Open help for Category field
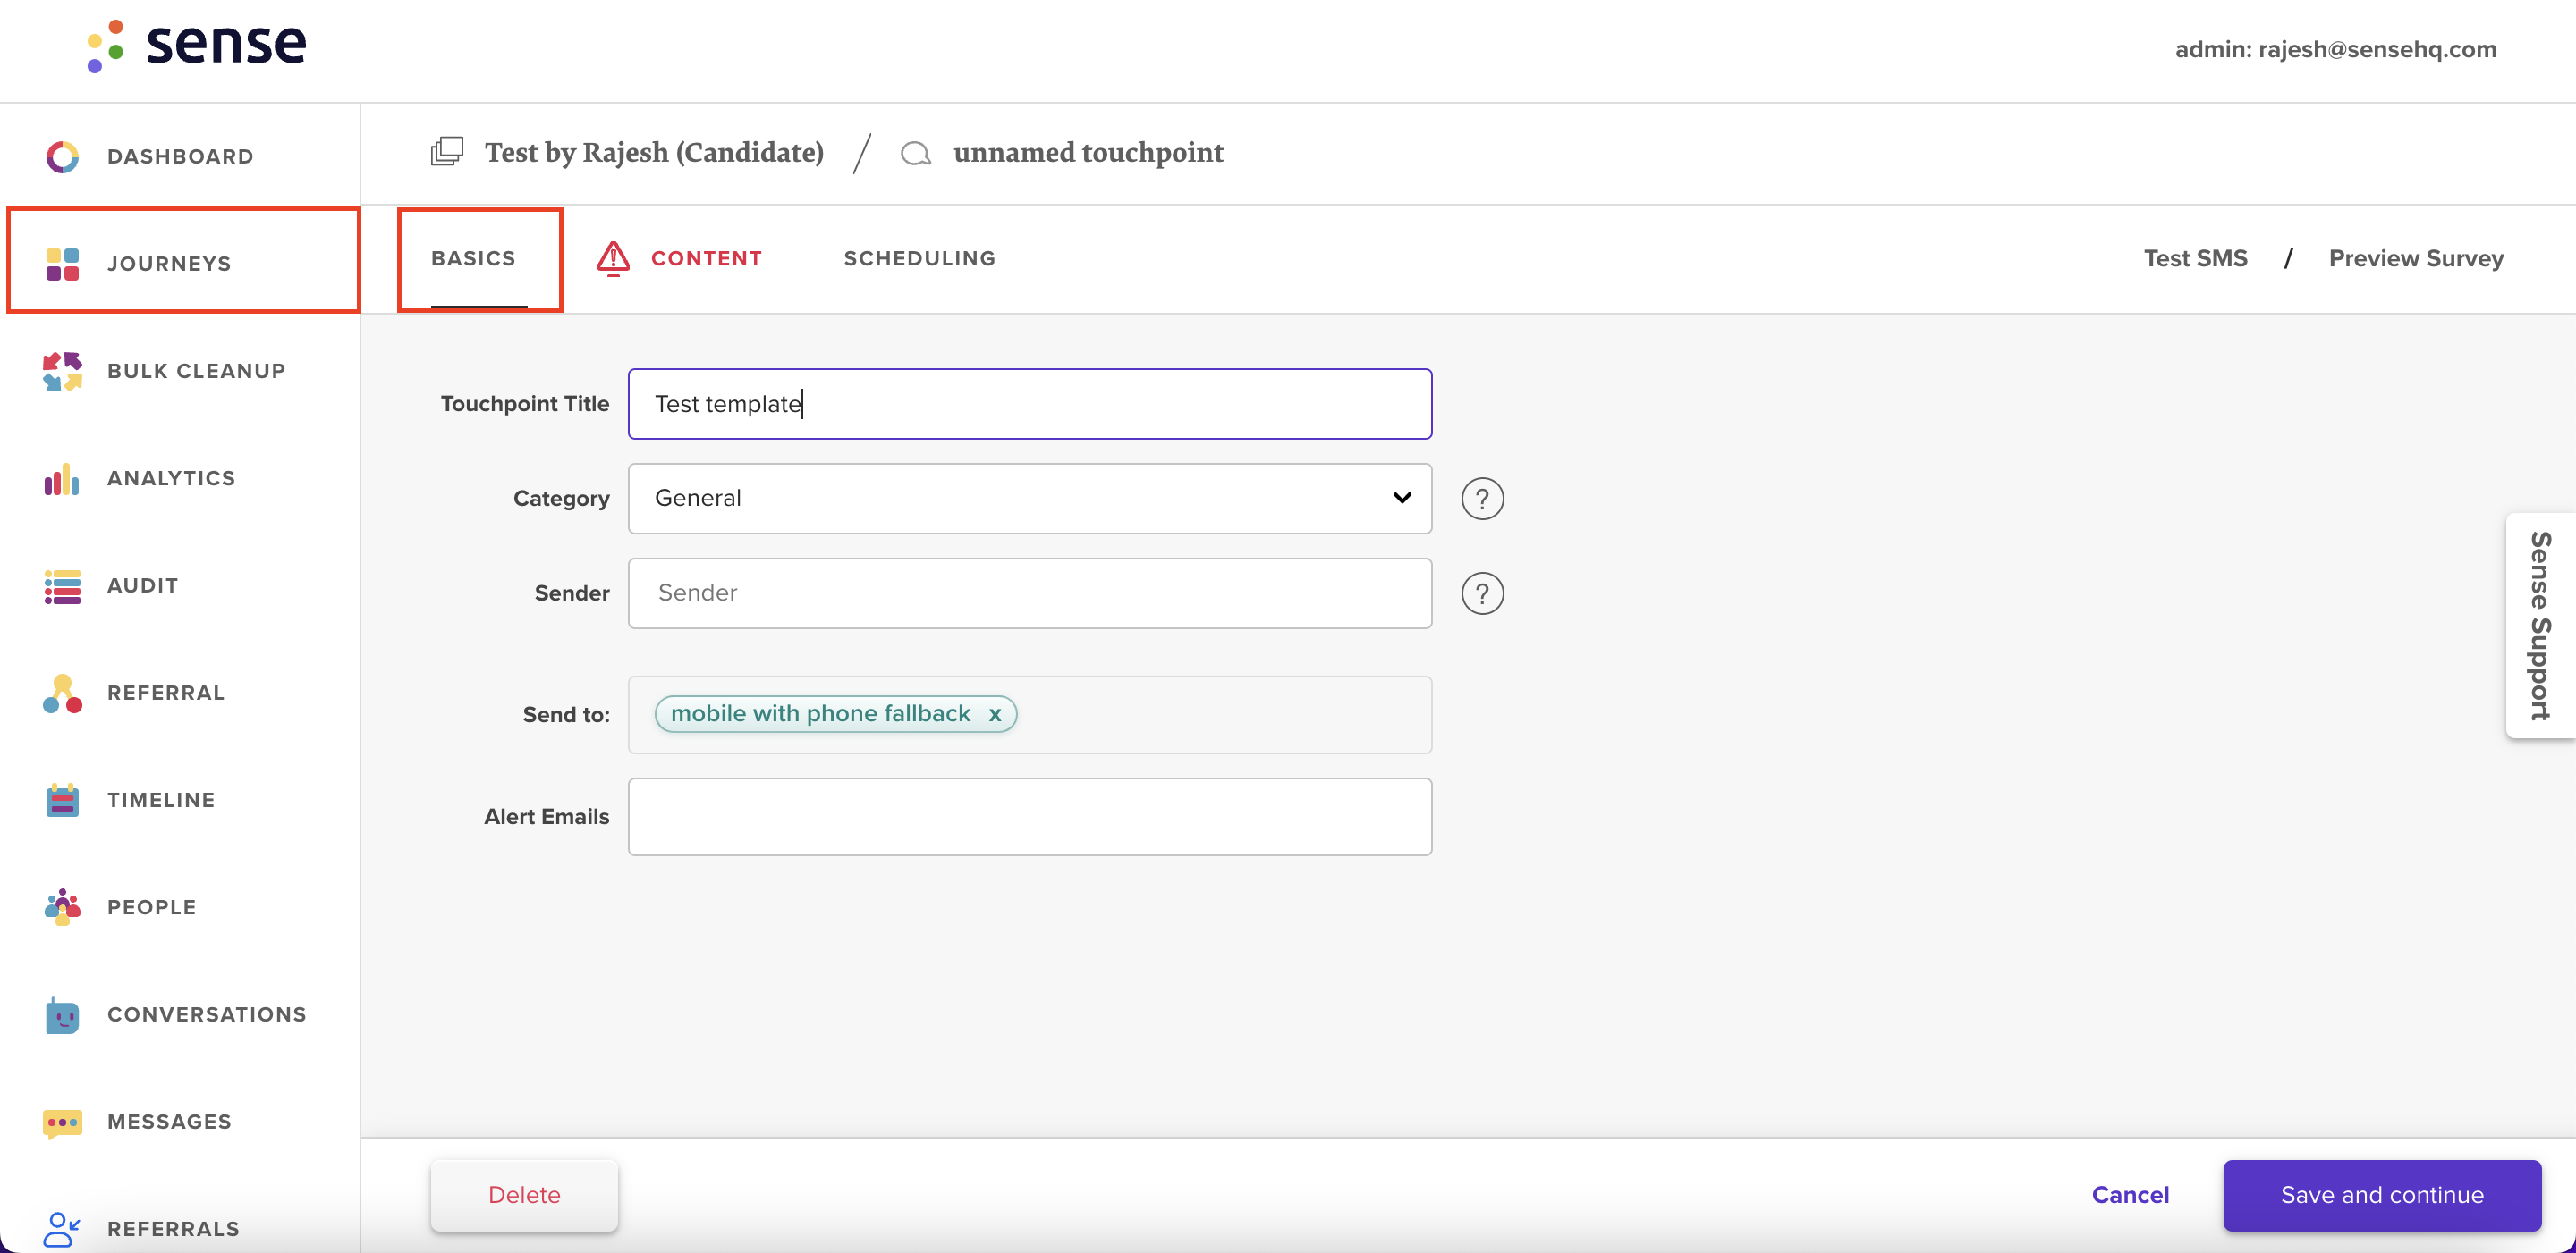 [x=1482, y=499]
